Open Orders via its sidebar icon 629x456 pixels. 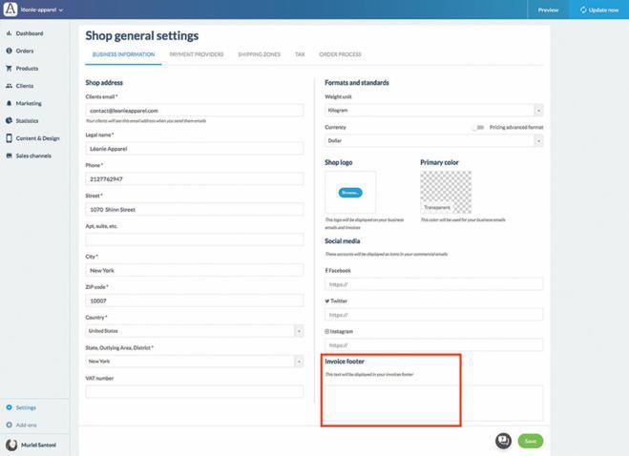(9, 51)
